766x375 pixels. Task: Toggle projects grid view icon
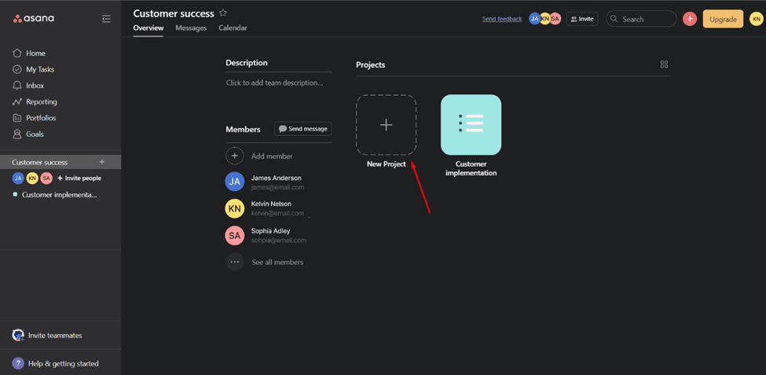tap(664, 64)
